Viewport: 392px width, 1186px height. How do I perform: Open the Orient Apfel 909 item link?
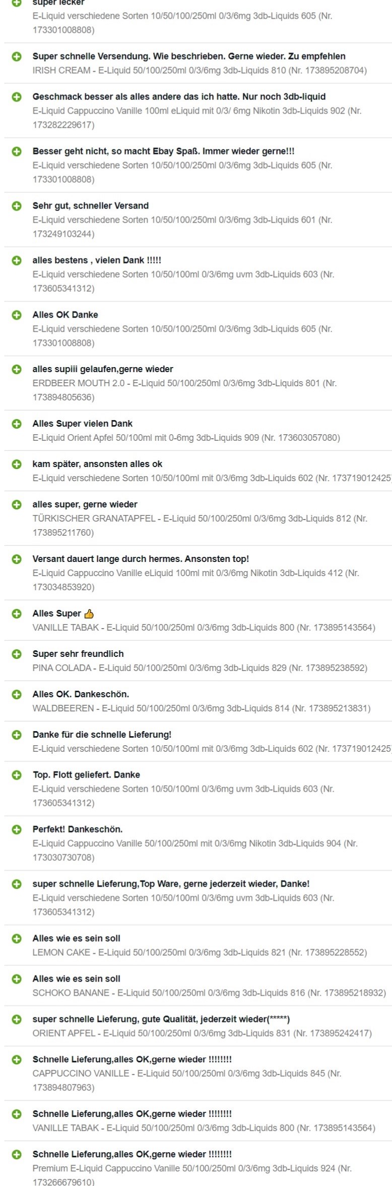(186, 438)
